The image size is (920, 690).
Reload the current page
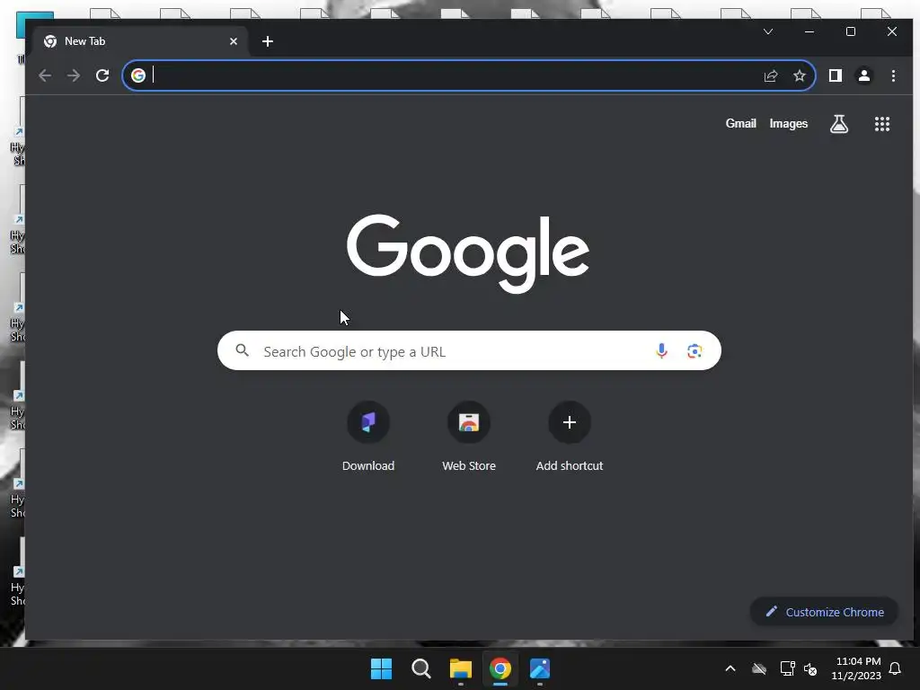tap(102, 75)
